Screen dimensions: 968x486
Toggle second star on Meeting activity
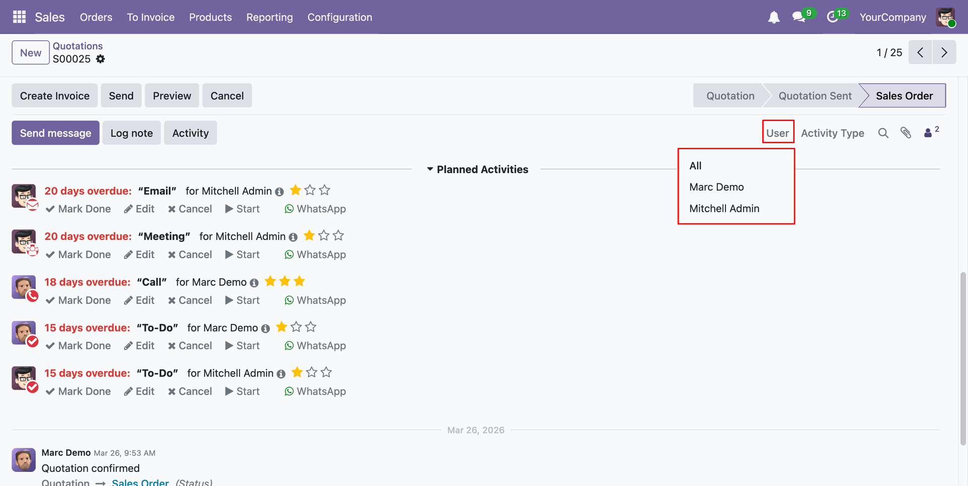point(324,236)
